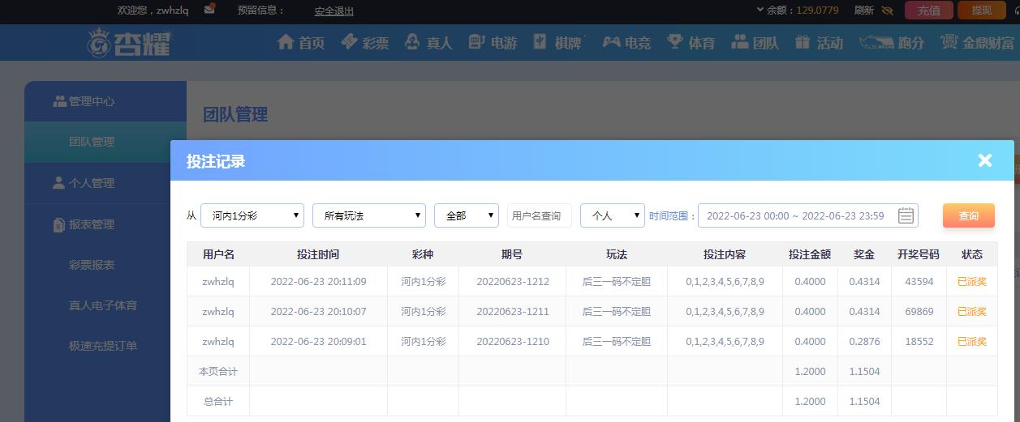
Task: Open 报表管理 in the sidebar
Action: 105,224
